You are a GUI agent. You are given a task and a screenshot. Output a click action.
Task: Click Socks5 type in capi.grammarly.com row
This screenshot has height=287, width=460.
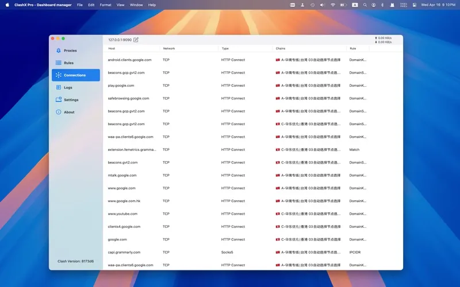click(x=227, y=252)
